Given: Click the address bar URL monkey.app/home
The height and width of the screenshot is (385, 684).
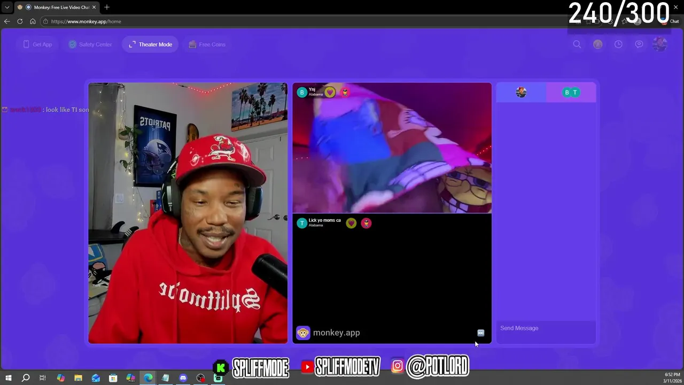Looking at the screenshot, I should (x=86, y=21).
